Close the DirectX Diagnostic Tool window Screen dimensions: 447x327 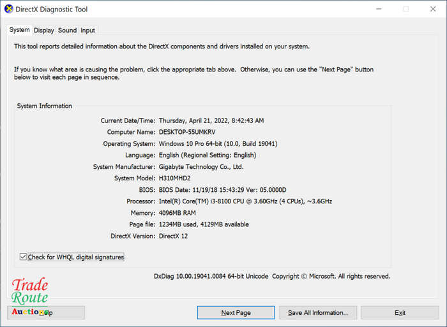(x=433, y=9)
